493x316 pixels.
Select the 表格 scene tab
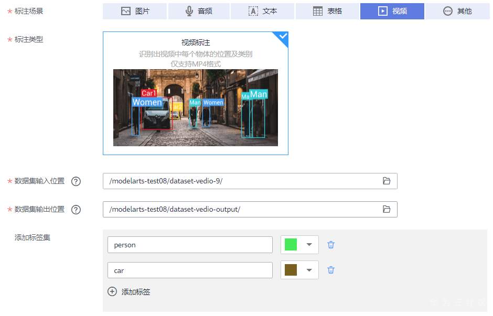tap(327, 12)
